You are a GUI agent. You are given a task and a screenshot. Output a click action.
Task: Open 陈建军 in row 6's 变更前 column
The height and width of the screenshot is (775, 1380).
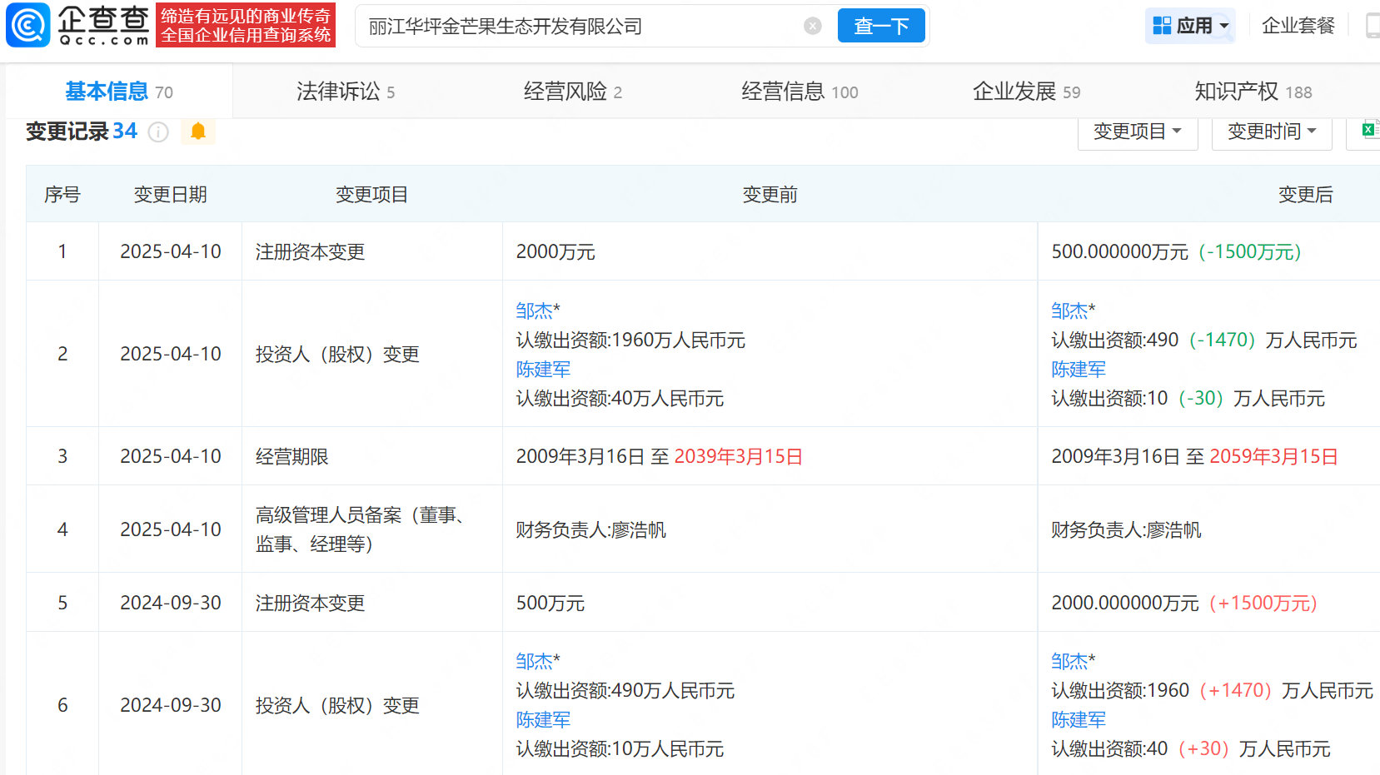point(543,720)
